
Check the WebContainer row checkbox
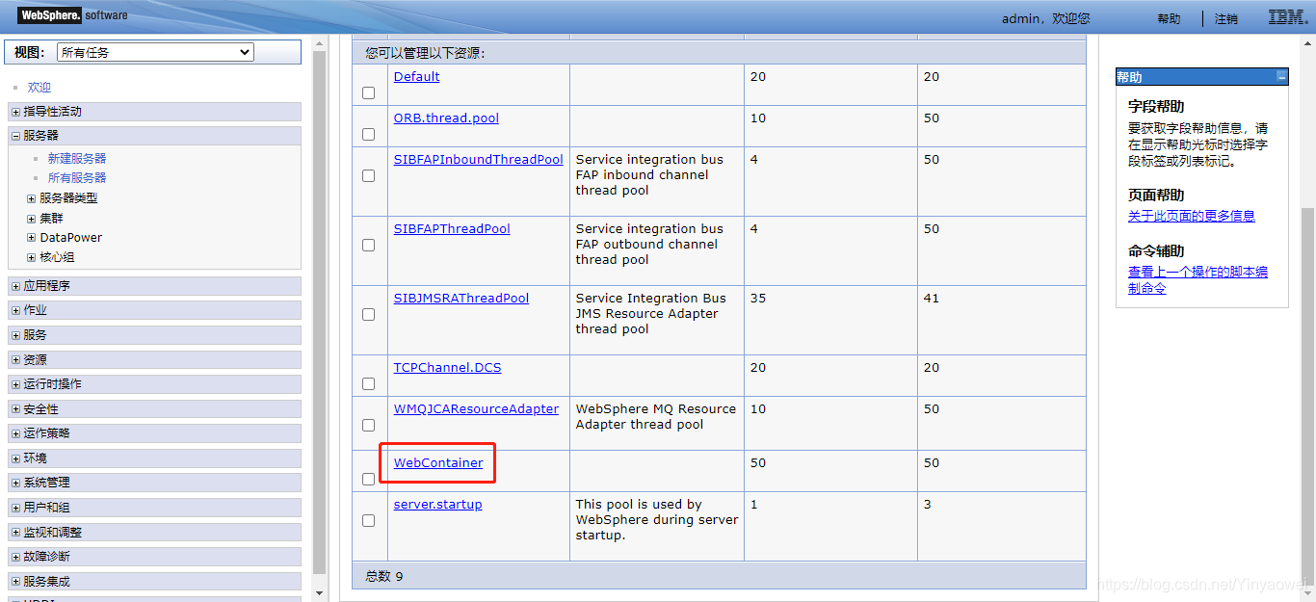[x=368, y=480]
